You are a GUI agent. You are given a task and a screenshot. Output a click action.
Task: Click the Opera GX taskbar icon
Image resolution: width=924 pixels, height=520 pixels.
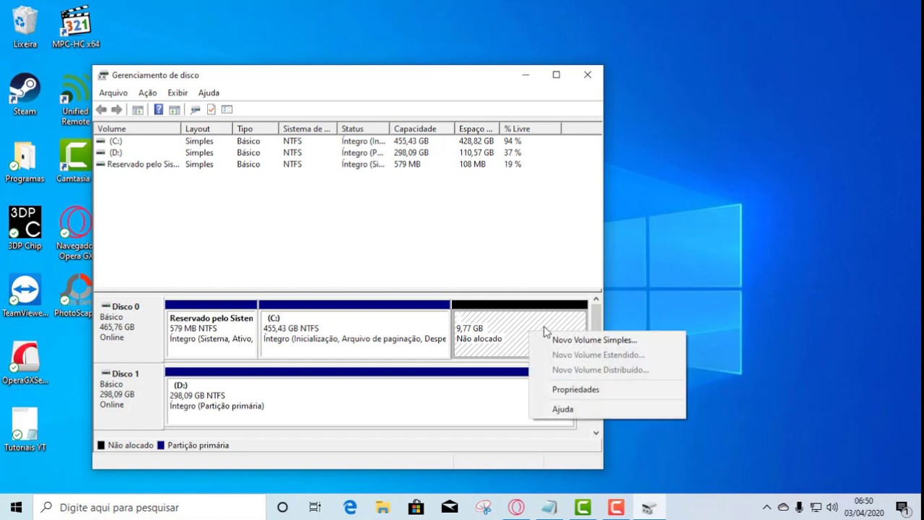pos(516,508)
